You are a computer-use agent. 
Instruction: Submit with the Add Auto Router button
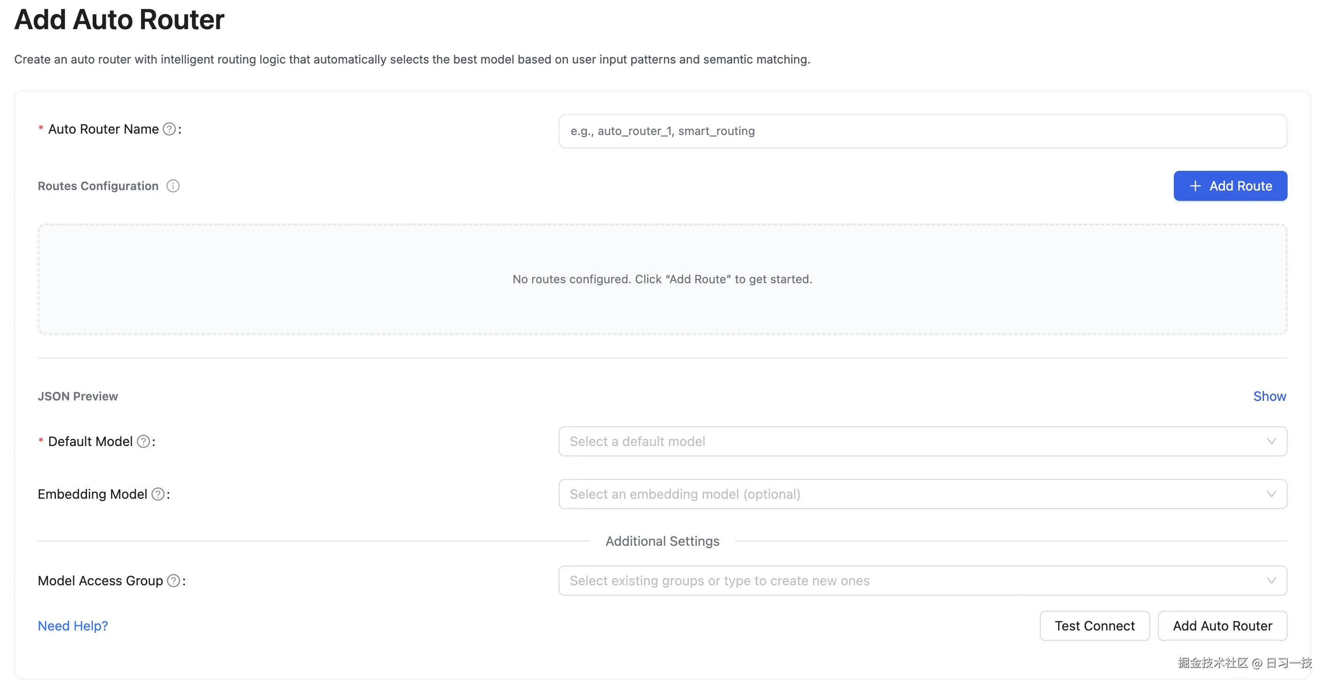pos(1222,626)
